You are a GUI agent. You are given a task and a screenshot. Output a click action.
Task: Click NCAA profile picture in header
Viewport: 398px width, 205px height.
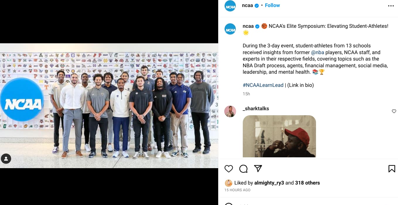point(230,6)
